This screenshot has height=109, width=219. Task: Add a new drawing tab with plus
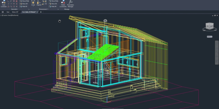coord(41,12)
